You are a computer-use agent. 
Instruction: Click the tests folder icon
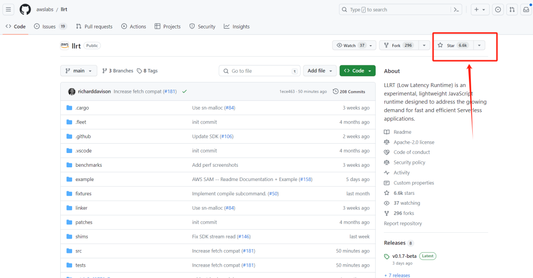click(x=70, y=265)
